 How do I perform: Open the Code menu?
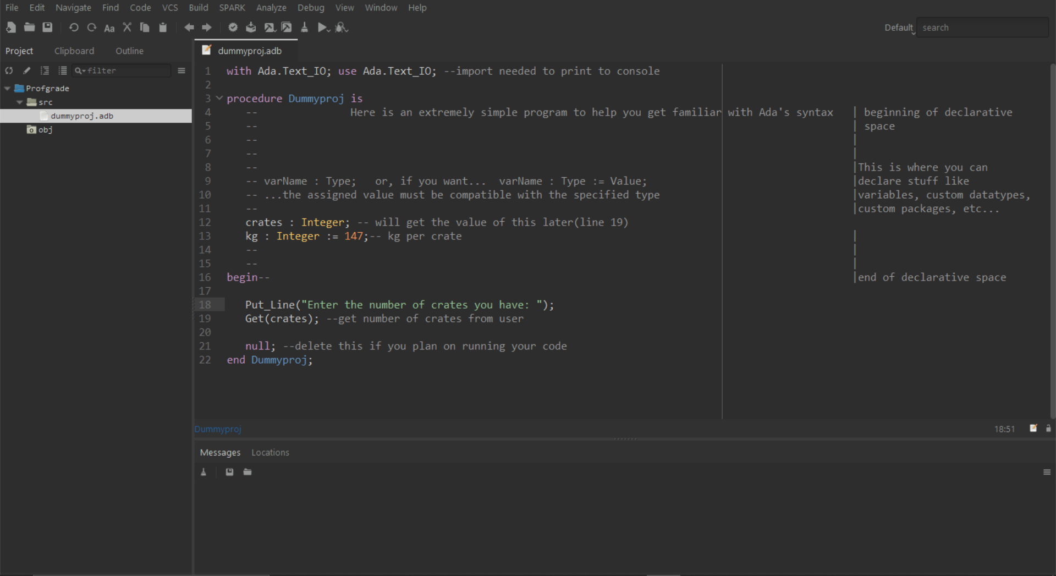140,8
